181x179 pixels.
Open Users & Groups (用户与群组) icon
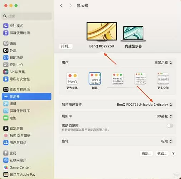pyautogui.click(x=6, y=142)
